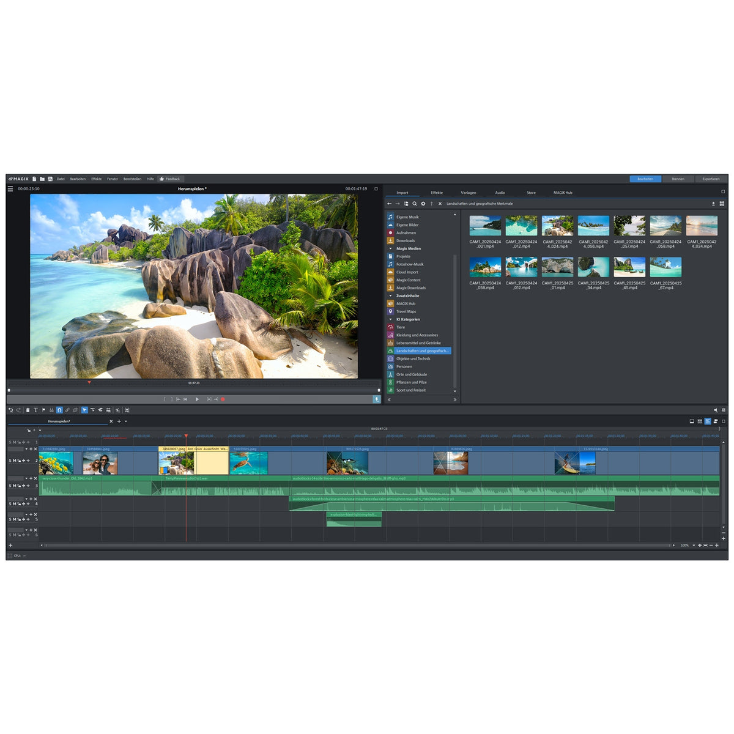Switch media pool to large icon view
Screen dimensions: 734x734
tap(722, 204)
